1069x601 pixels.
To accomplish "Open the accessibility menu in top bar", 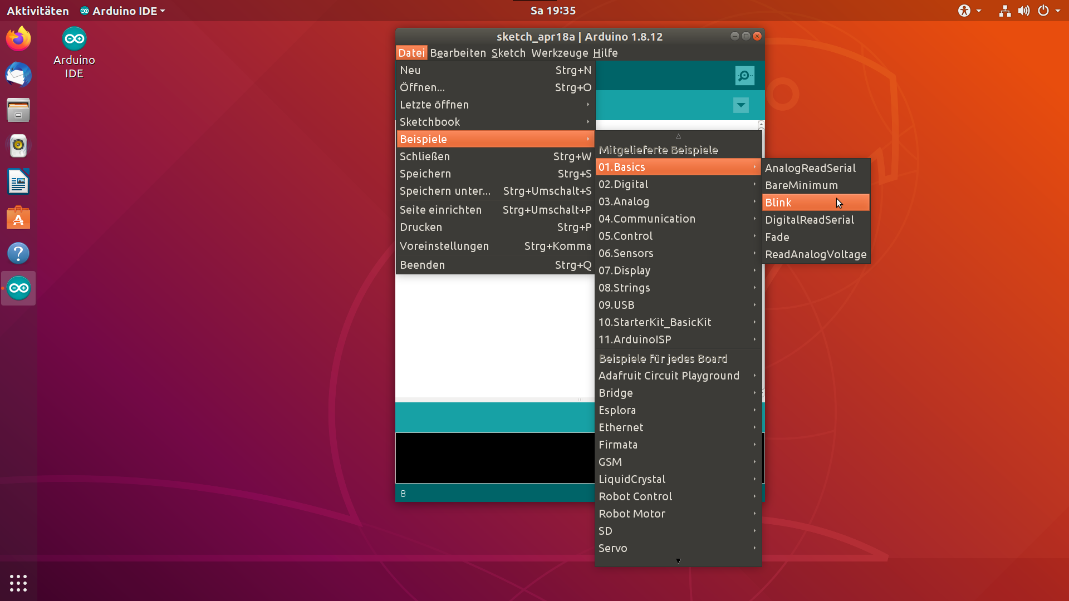I will pos(969,11).
